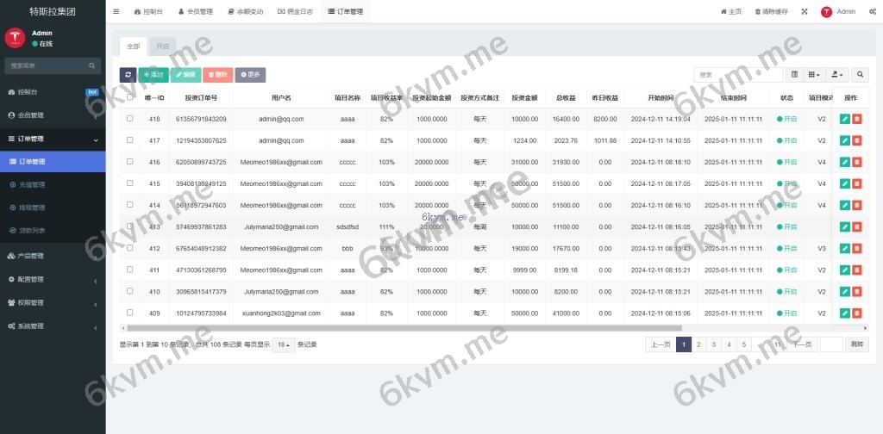
Task: Toggle table card view icon
Action: pyautogui.click(x=794, y=75)
